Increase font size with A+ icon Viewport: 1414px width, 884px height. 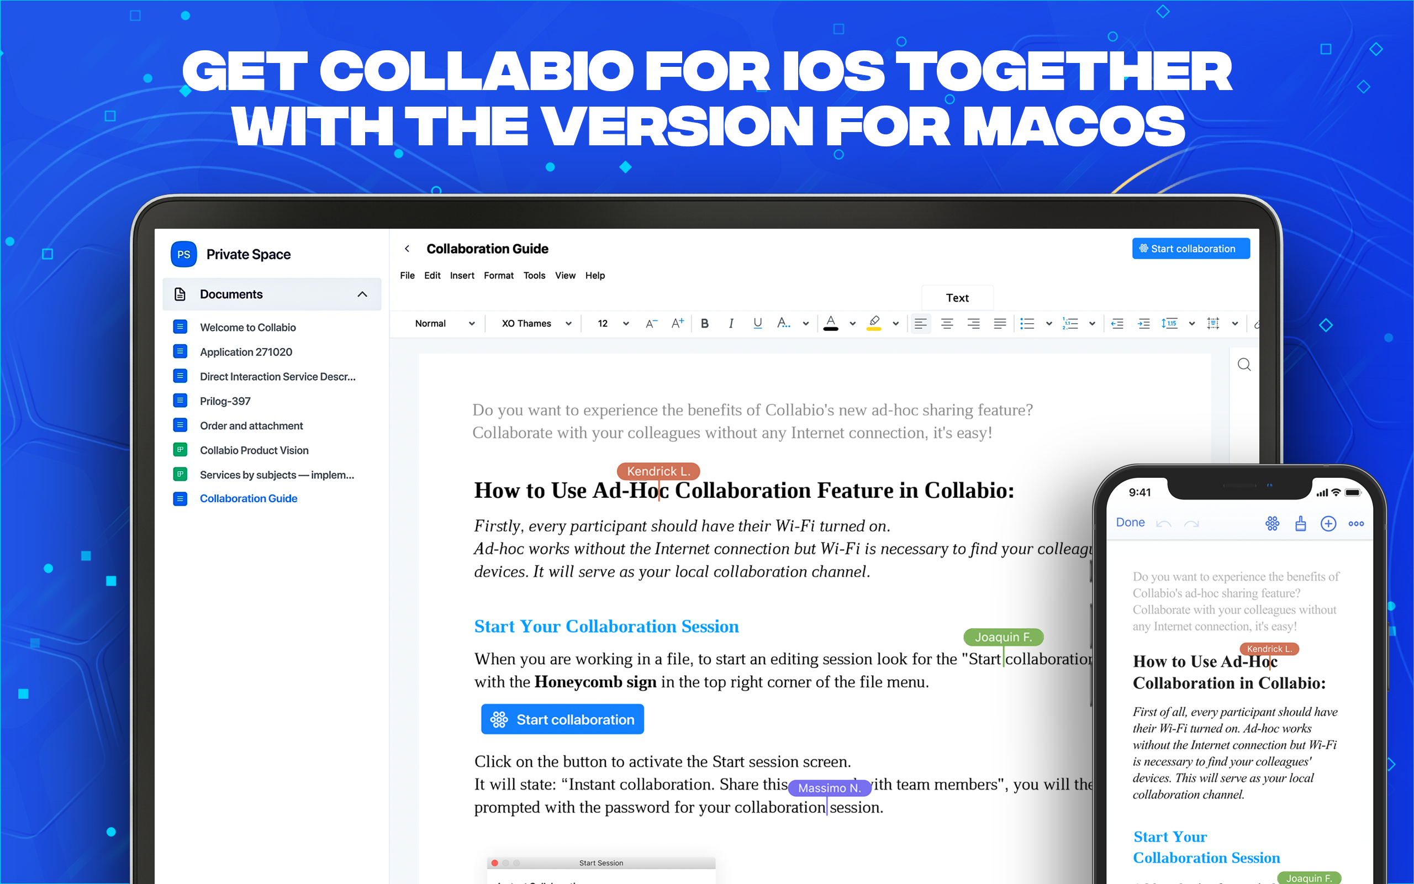point(677,323)
